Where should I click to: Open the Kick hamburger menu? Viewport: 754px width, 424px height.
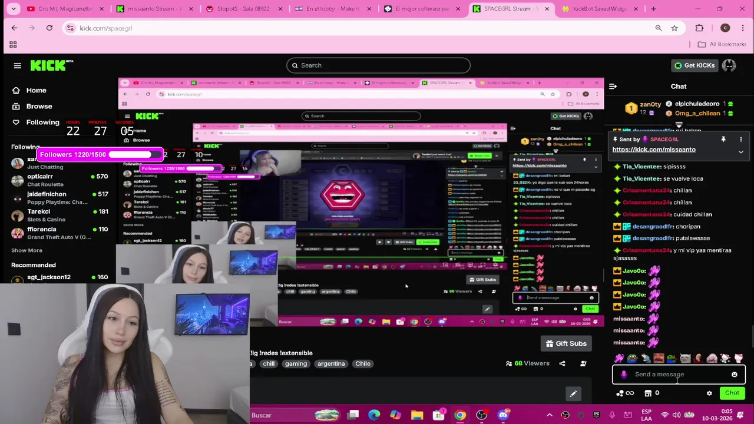point(17,65)
